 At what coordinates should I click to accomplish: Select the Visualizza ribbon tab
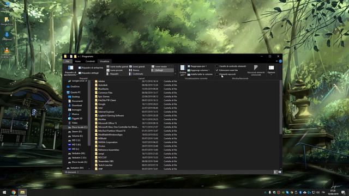(104, 62)
